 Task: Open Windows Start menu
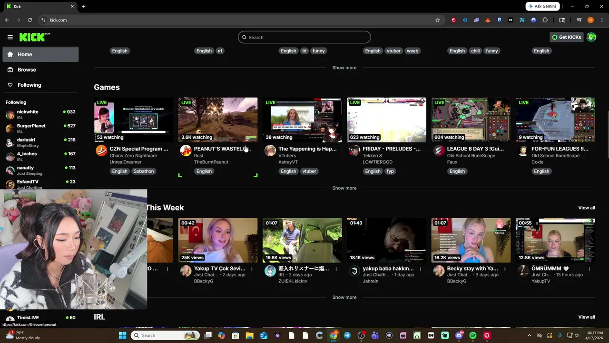[x=122, y=335]
